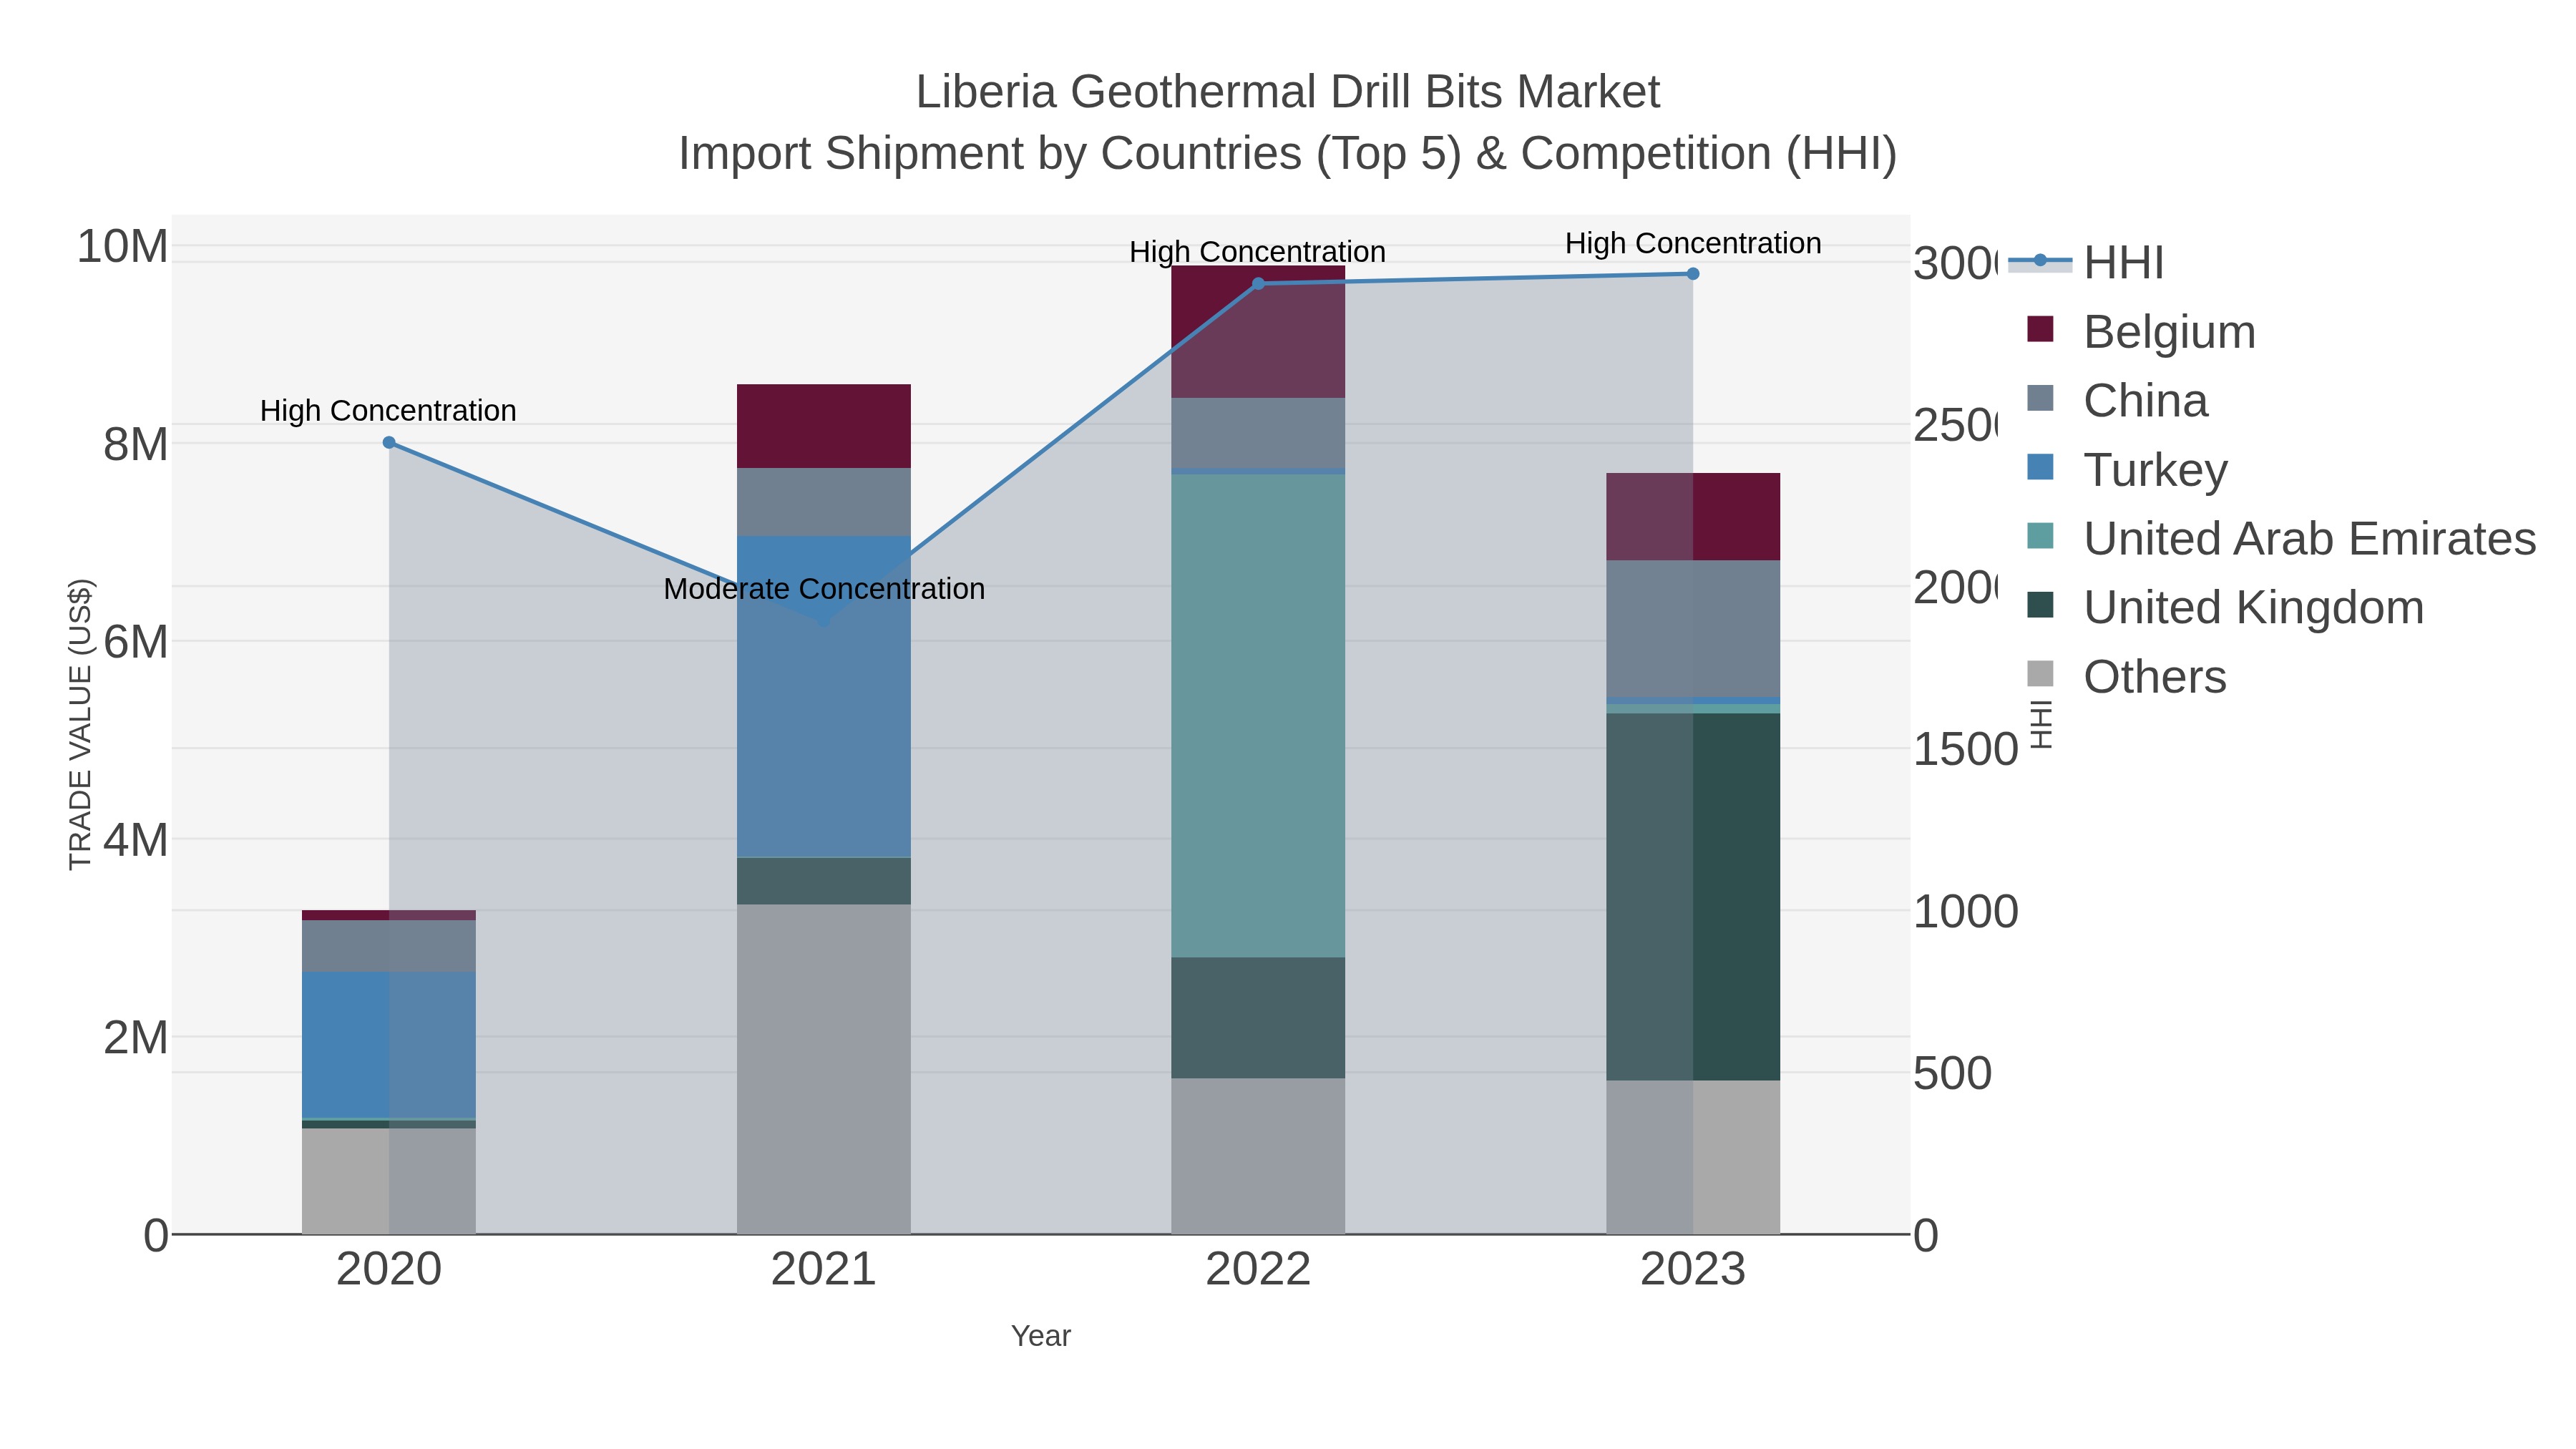This screenshot has height=1449, width=2576.
Task: Click 'High Concentration' annotation above 2020
Action: [x=388, y=411]
